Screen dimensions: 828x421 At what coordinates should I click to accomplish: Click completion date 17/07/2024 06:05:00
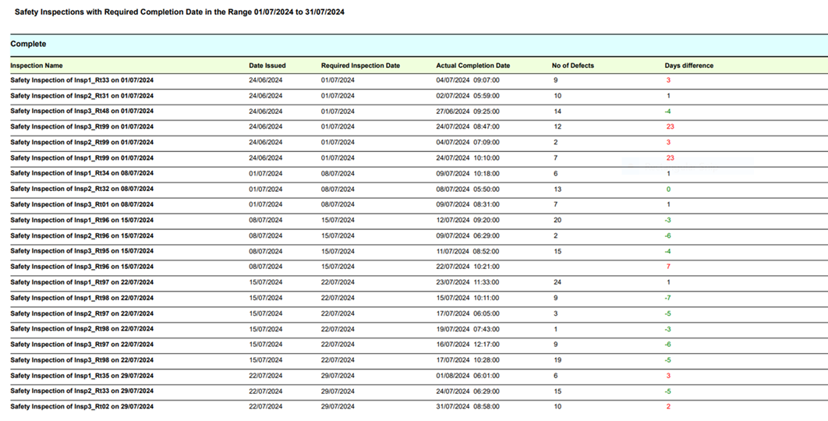[468, 313]
